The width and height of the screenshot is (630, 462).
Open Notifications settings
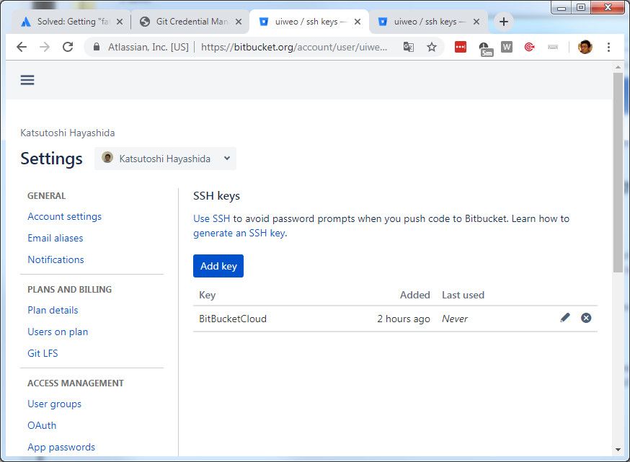pos(56,259)
